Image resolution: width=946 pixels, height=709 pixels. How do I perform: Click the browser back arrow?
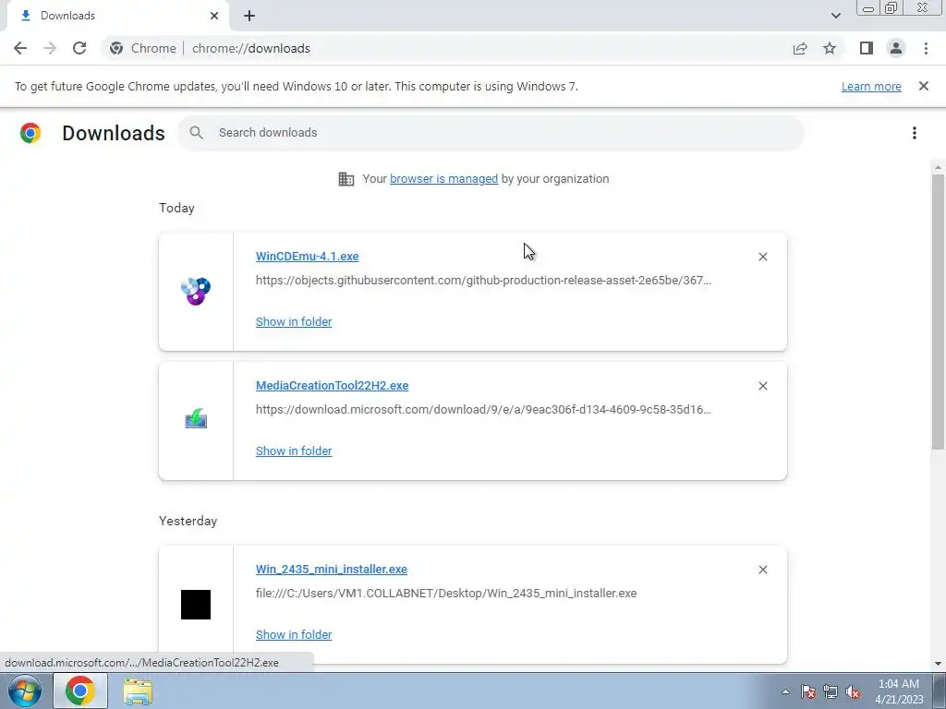point(20,48)
